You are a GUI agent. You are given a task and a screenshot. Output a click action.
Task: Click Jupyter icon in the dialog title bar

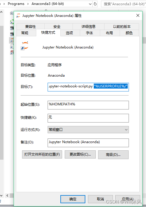(x=18, y=15)
